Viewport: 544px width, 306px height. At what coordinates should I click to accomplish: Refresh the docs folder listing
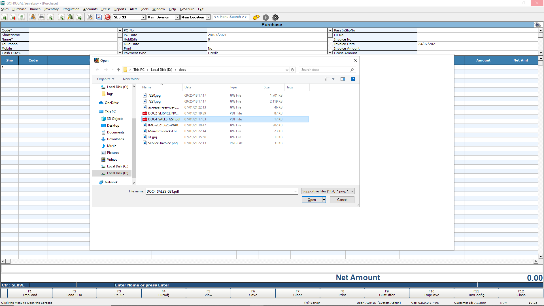coord(293,70)
